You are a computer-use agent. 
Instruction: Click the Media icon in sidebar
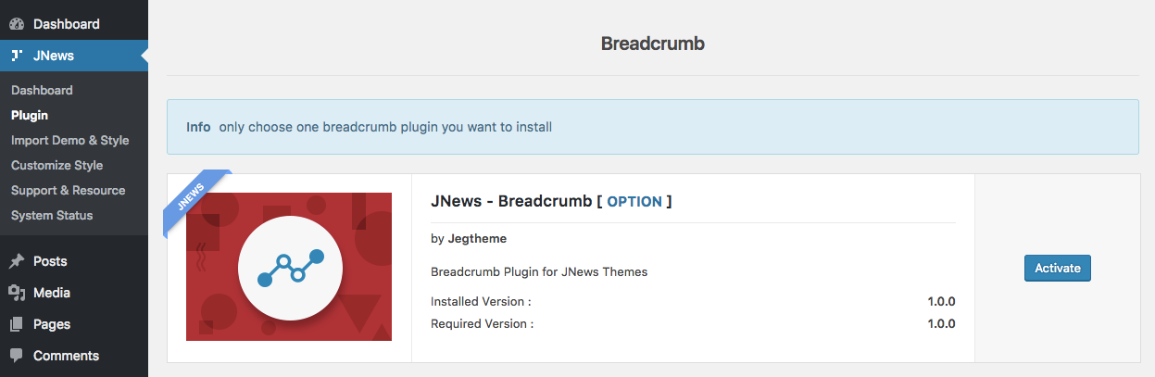pyautogui.click(x=17, y=293)
